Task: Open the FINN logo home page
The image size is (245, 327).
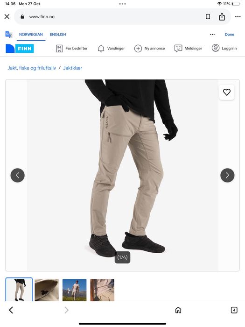Action: (20, 49)
